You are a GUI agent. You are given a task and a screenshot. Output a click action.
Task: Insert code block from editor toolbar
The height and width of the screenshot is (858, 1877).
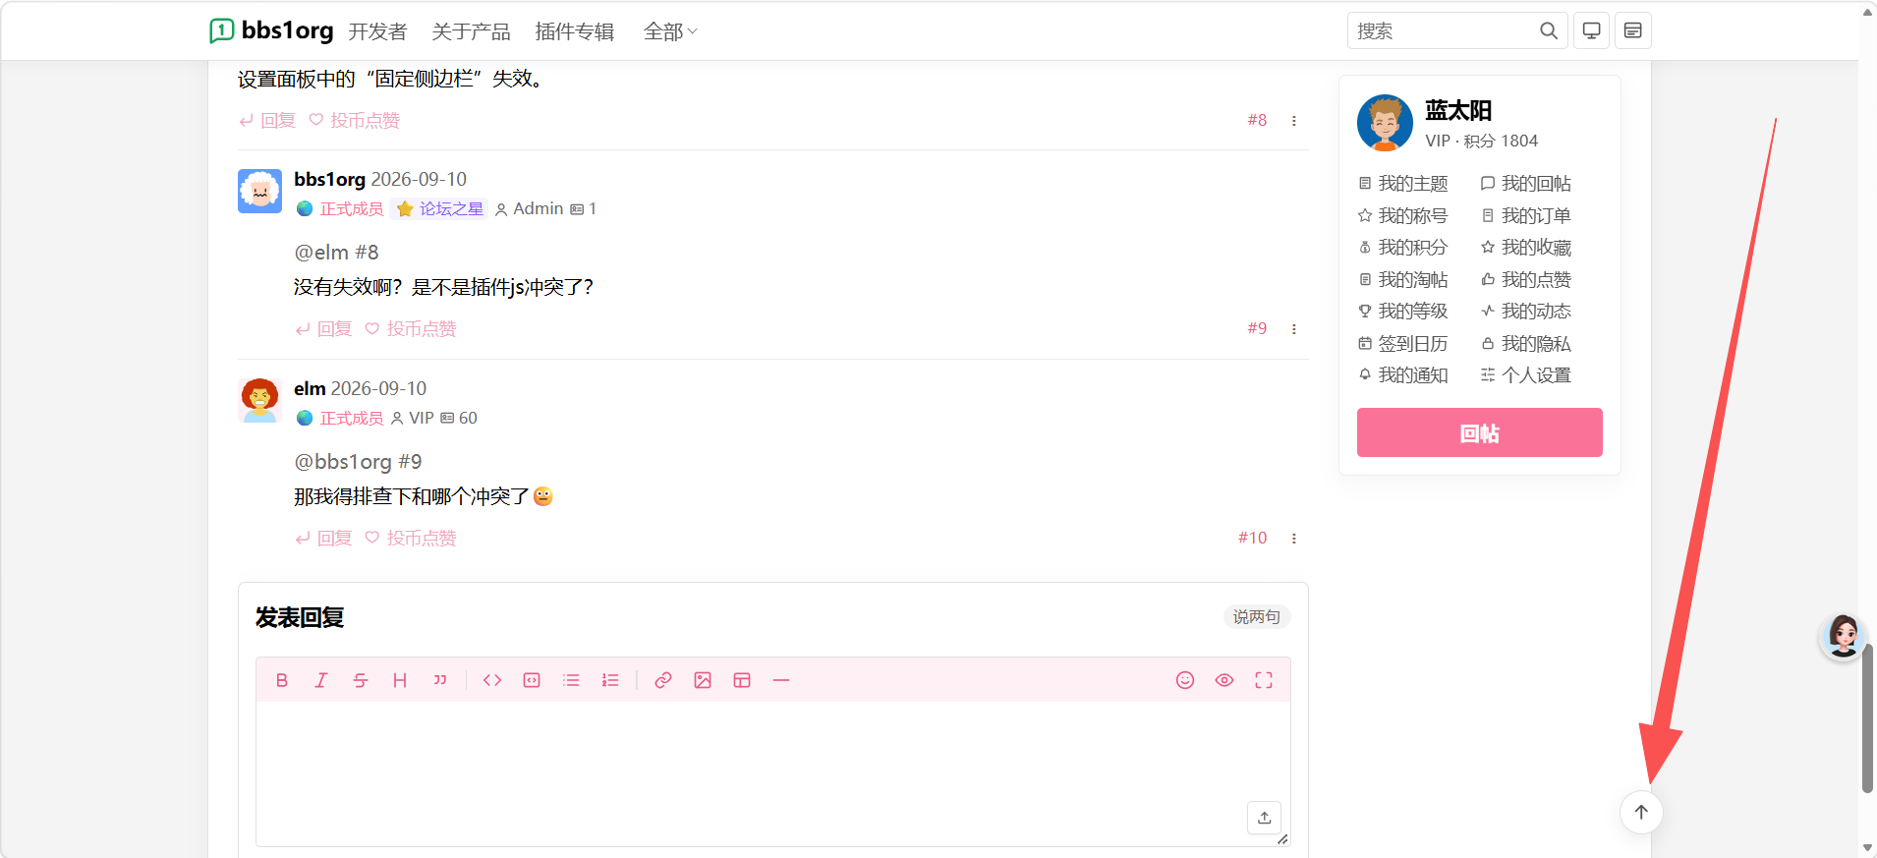532,680
